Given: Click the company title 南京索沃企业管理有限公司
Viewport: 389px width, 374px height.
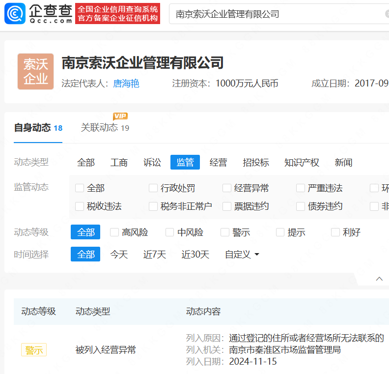Looking at the screenshot, I should [x=142, y=62].
